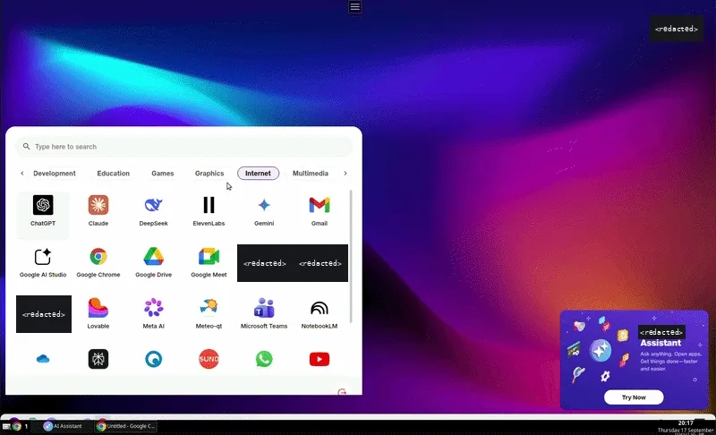Click the Assistant promo card title

coord(661,343)
